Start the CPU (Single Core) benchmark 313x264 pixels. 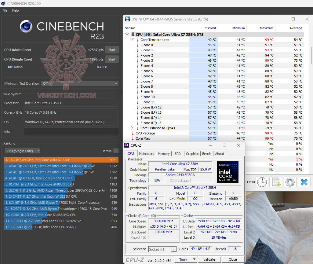point(112,59)
